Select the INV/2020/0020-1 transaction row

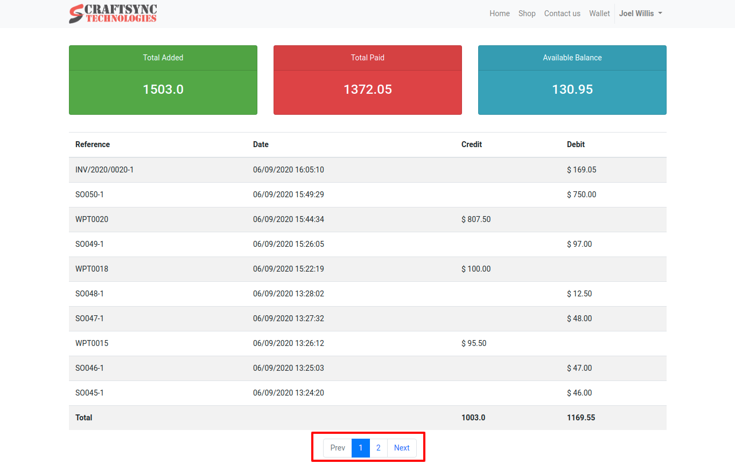[x=104, y=170]
